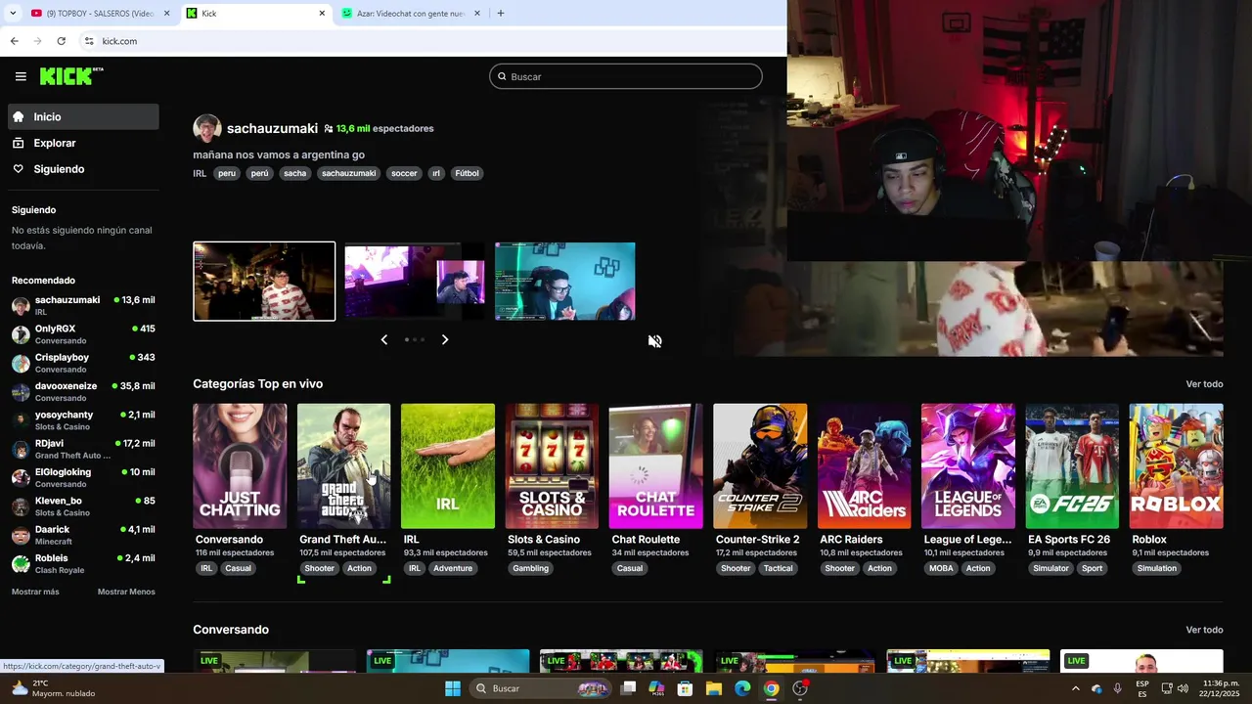Open Kleven_bo recommended channel
Image resolution: width=1252 pixels, height=704 pixels.
click(x=83, y=506)
